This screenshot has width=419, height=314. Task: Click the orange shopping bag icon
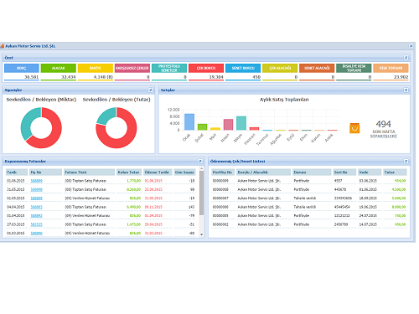[x=354, y=128]
